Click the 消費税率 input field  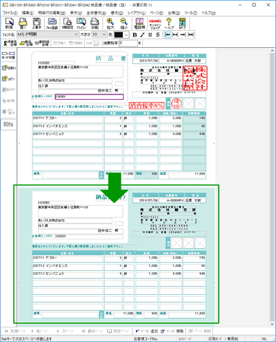(128, 43)
